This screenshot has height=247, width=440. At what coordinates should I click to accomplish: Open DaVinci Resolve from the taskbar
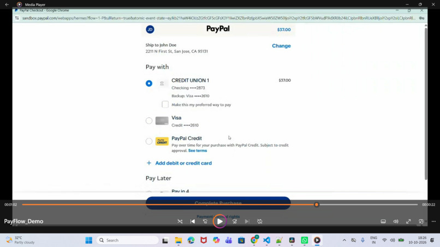tap(292, 240)
